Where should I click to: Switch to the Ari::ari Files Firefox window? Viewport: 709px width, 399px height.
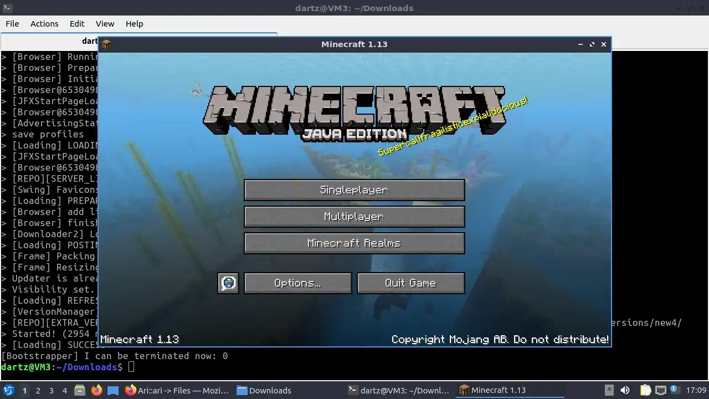(177, 390)
